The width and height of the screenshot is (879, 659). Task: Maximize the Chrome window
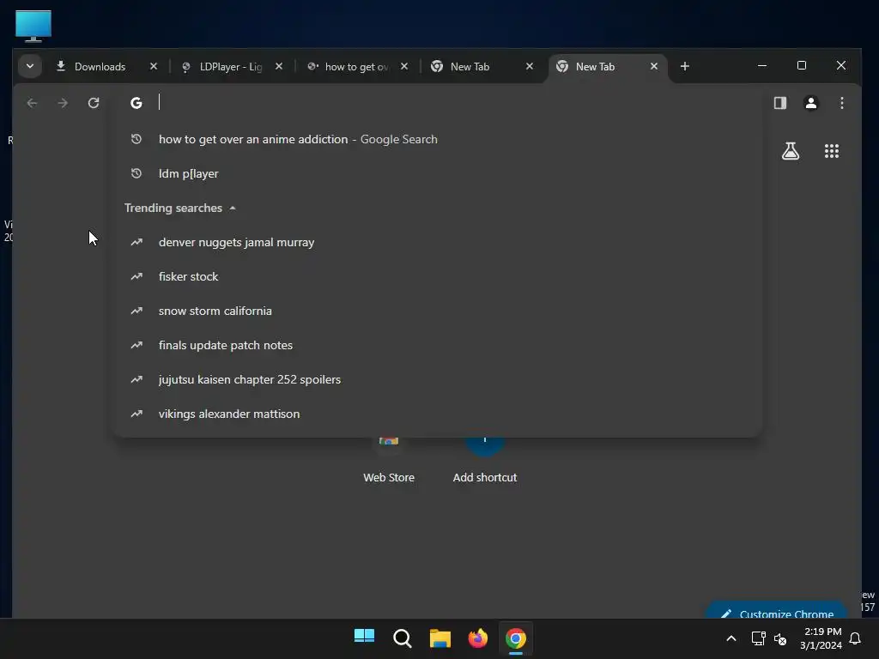click(802, 65)
